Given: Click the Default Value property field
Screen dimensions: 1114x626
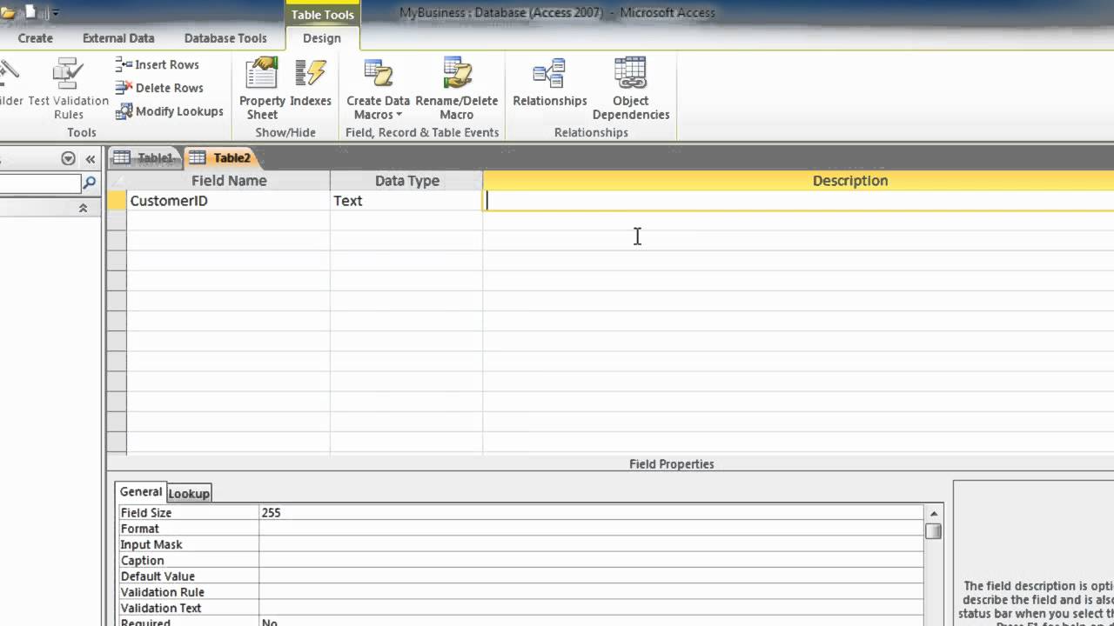Looking at the screenshot, I should [591, 576].
